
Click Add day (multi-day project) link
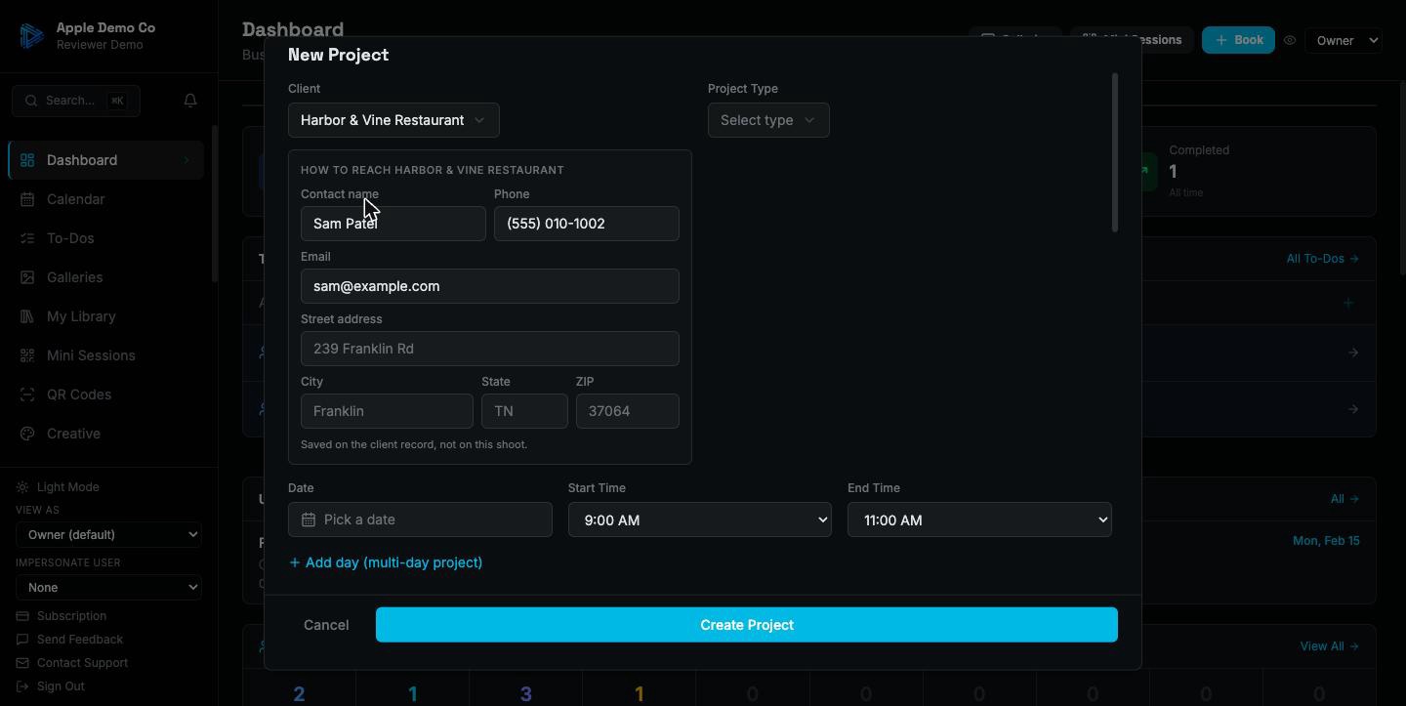(385, 562)
